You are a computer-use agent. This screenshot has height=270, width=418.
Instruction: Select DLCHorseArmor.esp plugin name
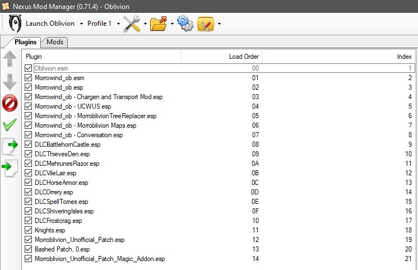(61, 183)
